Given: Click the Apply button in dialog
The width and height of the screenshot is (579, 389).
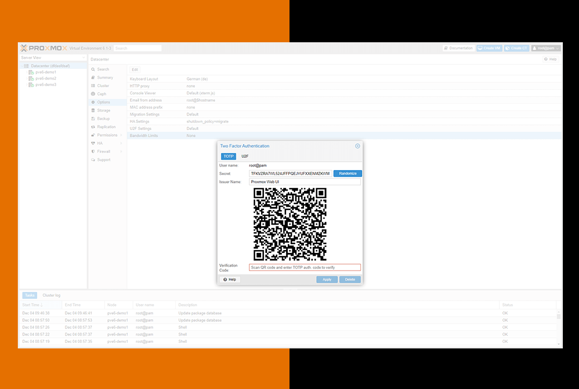Looking at the screenshot, I should (x=327, y=280).
